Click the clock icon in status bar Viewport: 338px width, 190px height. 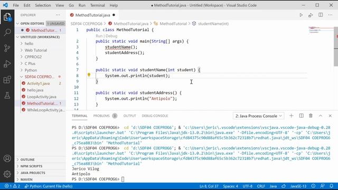(313, 186)
